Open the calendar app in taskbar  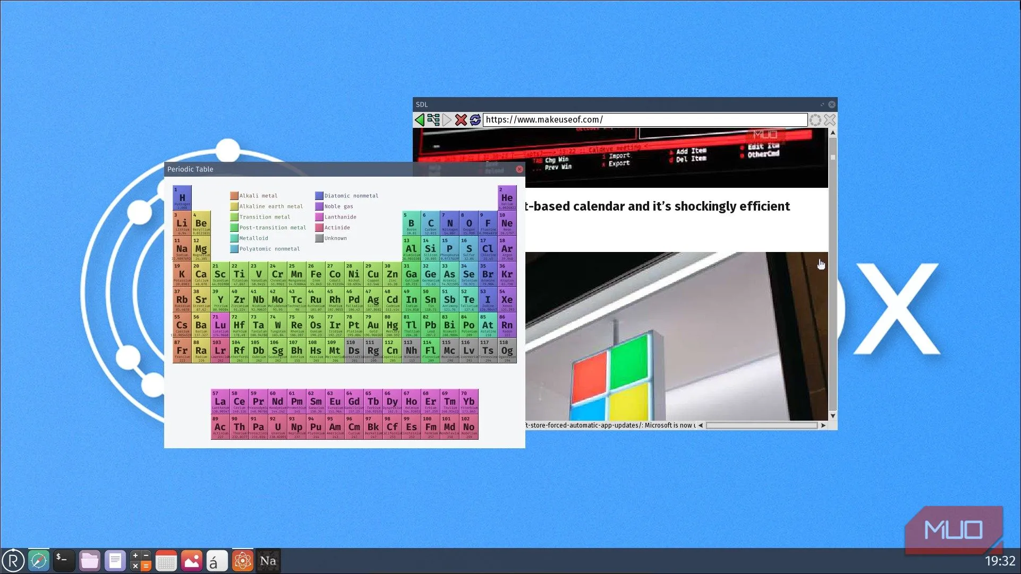point(166,561)
